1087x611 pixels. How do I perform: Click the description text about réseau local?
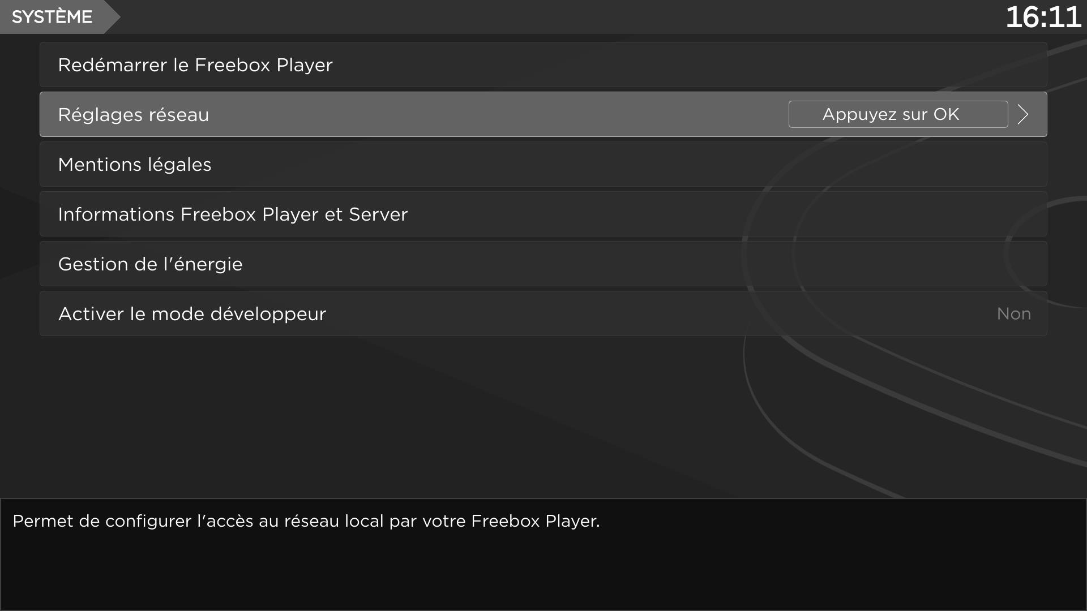point(306,521)
